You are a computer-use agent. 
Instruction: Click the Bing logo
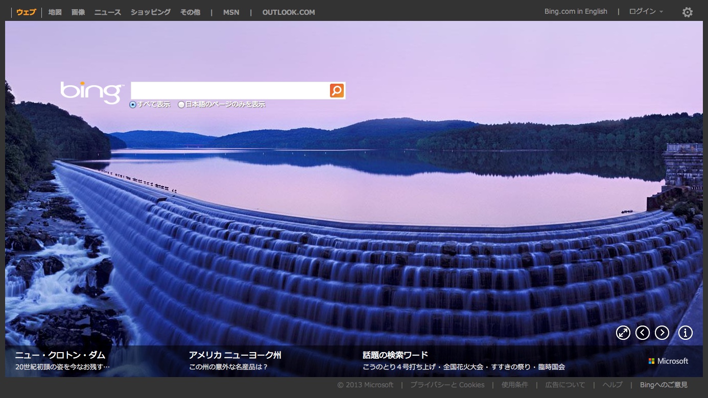pos(92,92)
